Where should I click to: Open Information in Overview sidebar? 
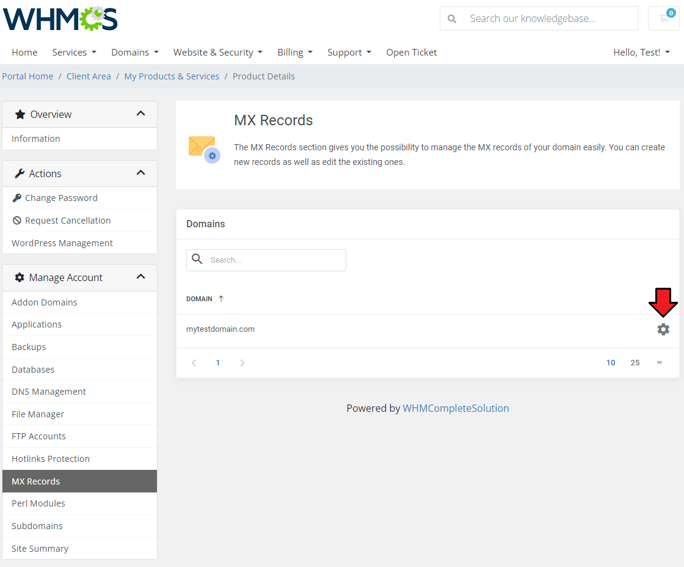[x=80, y=139]
